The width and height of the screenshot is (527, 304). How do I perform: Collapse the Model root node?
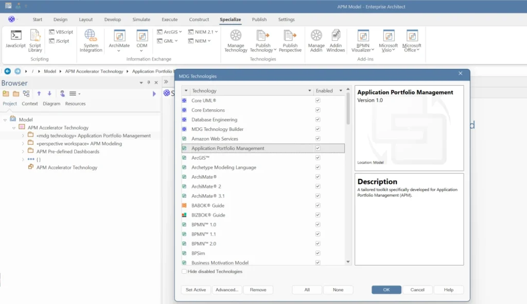point(5,120)
